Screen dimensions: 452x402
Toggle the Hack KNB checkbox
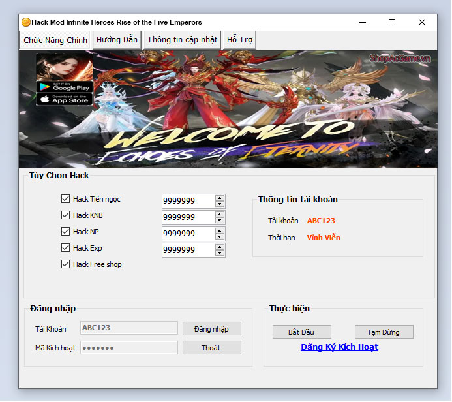pyautogui.click(x=65, y=215)
